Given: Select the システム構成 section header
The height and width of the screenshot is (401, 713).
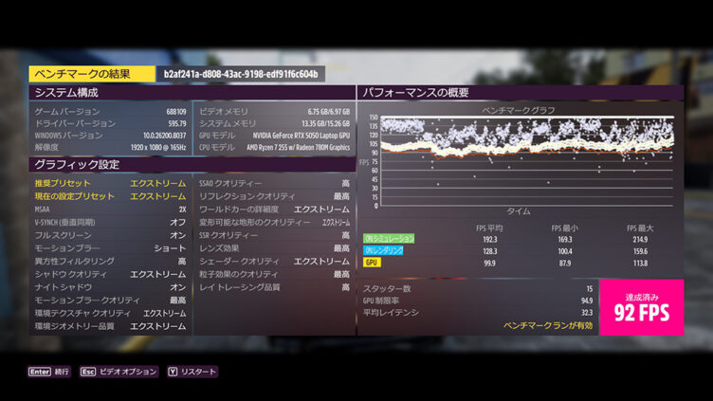Looking at the screenshot, I should [x=111, y=93].
